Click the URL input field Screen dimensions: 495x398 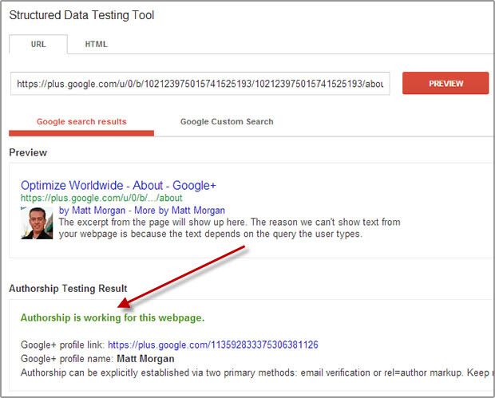(200, 84)
